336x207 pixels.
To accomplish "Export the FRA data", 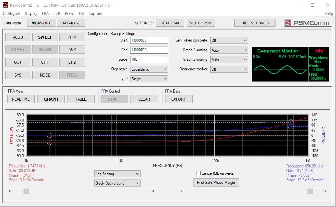I will tap(178, 99).
